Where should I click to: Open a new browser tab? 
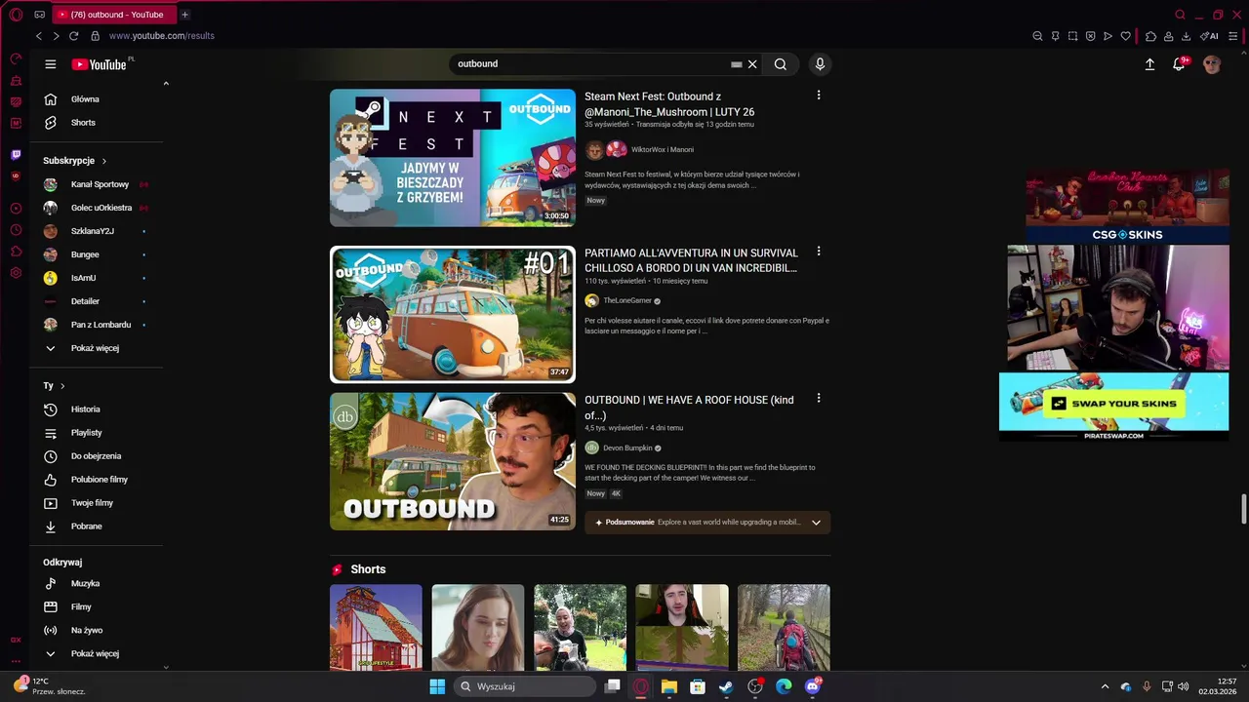coord(184,15)
